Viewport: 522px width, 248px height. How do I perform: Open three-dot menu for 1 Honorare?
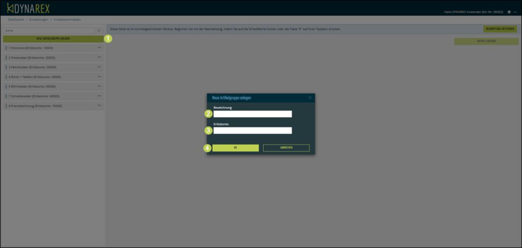[99, 48]
